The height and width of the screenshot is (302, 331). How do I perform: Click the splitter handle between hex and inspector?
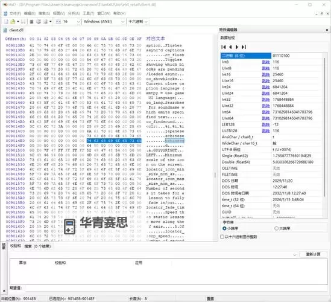coord(215,175)
